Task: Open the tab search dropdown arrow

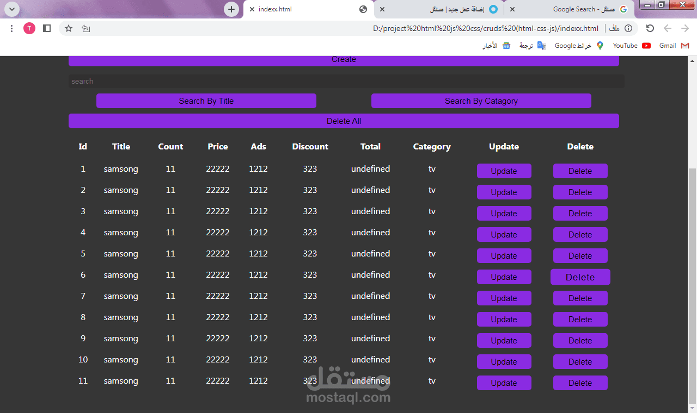Action: (x=11, y=9)
